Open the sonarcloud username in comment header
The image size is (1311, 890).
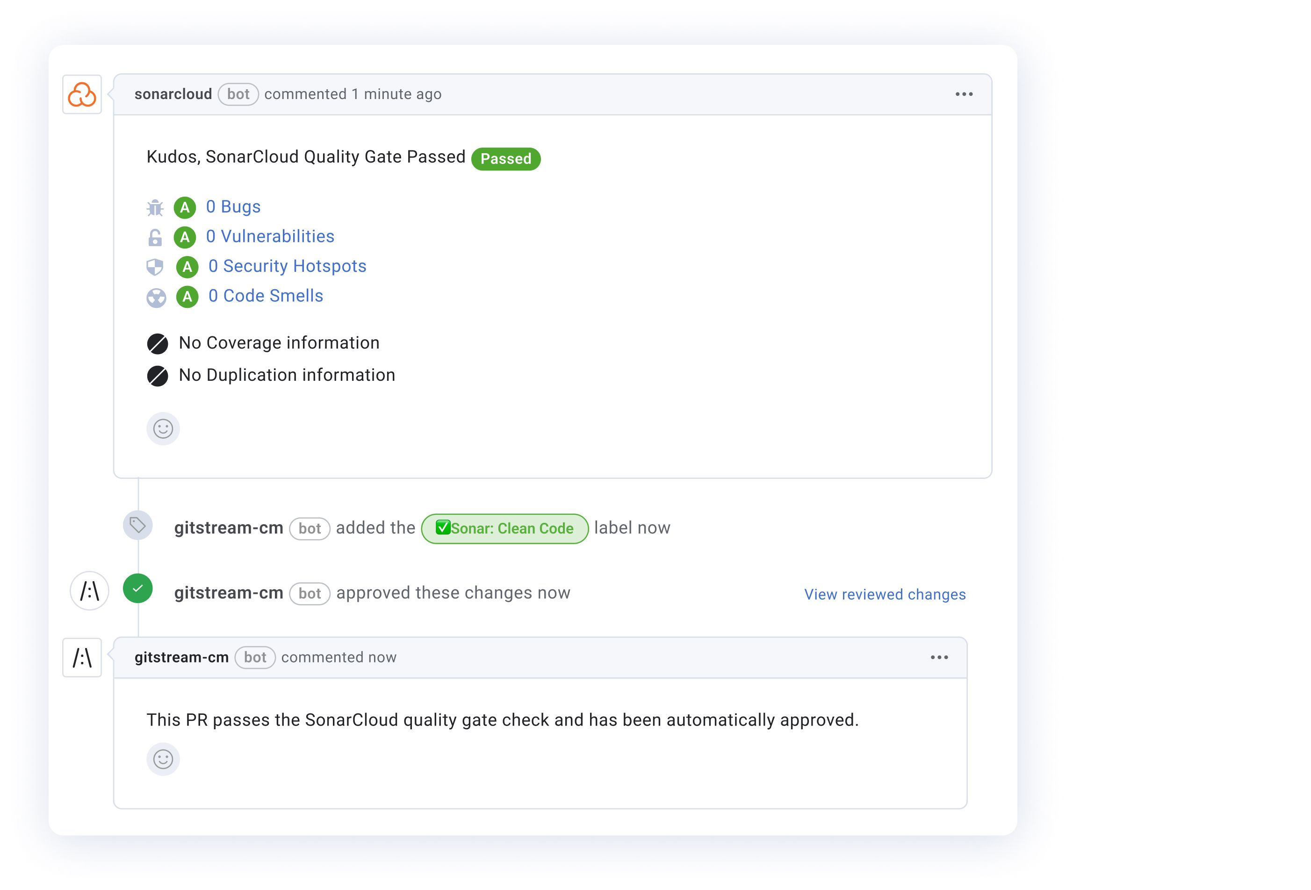coord(173,94)
